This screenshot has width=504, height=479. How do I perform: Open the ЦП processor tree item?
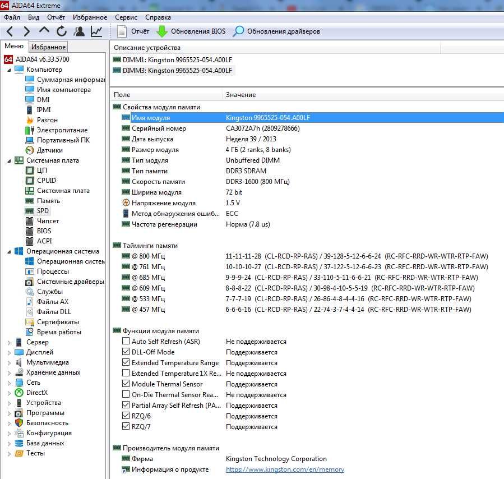(42, 171)
